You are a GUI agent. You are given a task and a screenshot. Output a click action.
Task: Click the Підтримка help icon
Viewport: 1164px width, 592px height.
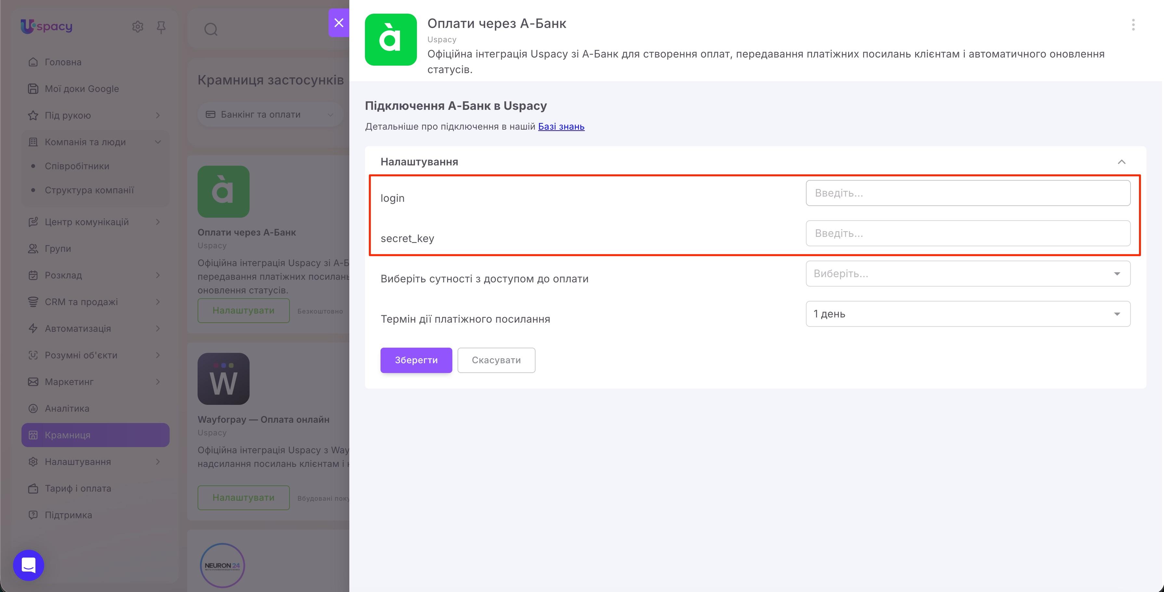point(33,515)
